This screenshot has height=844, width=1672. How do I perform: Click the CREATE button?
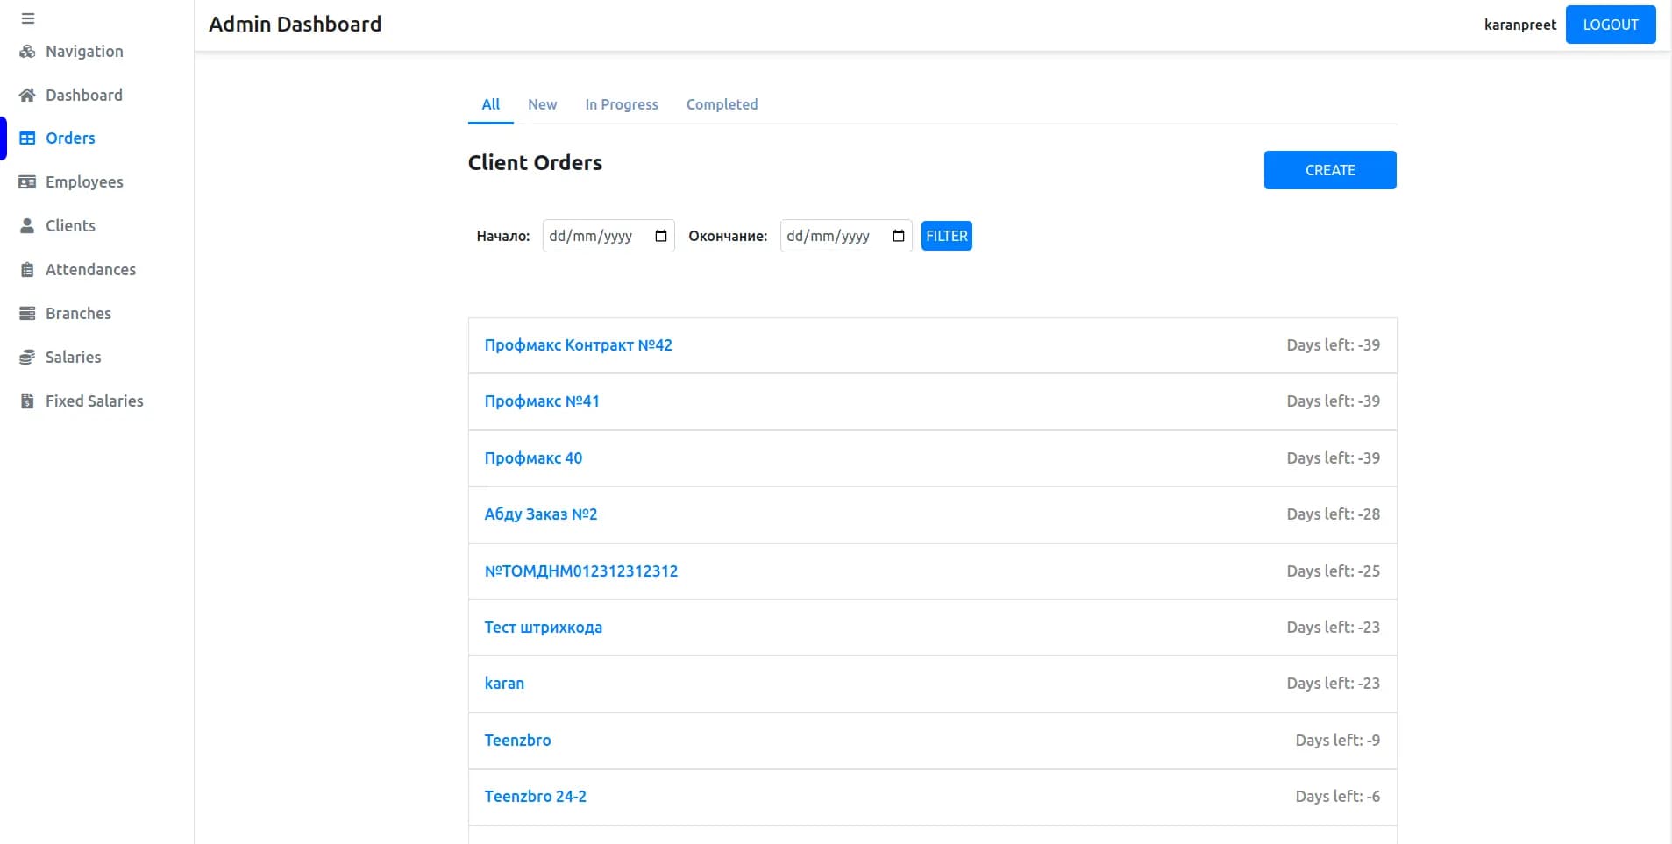(1330, 170)
